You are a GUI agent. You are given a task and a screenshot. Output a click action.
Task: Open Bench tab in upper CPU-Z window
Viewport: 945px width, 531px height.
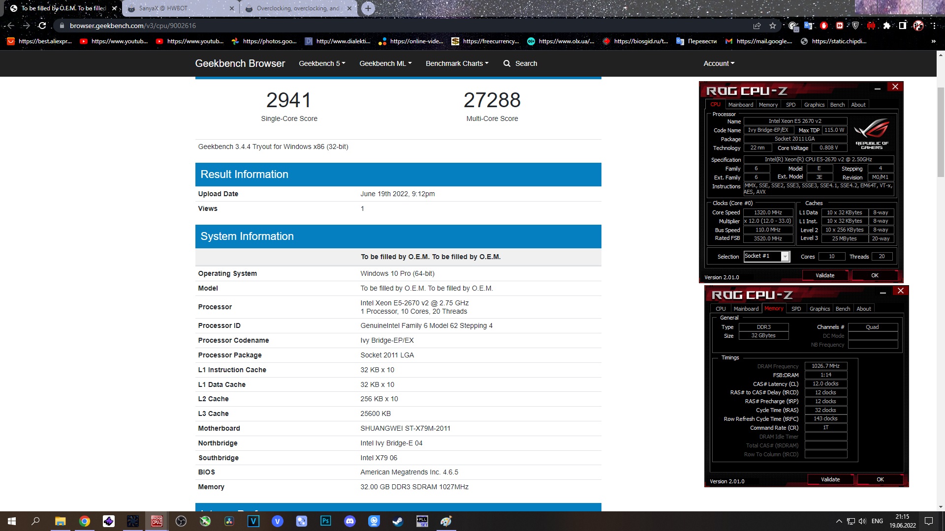tap(837, 105)
